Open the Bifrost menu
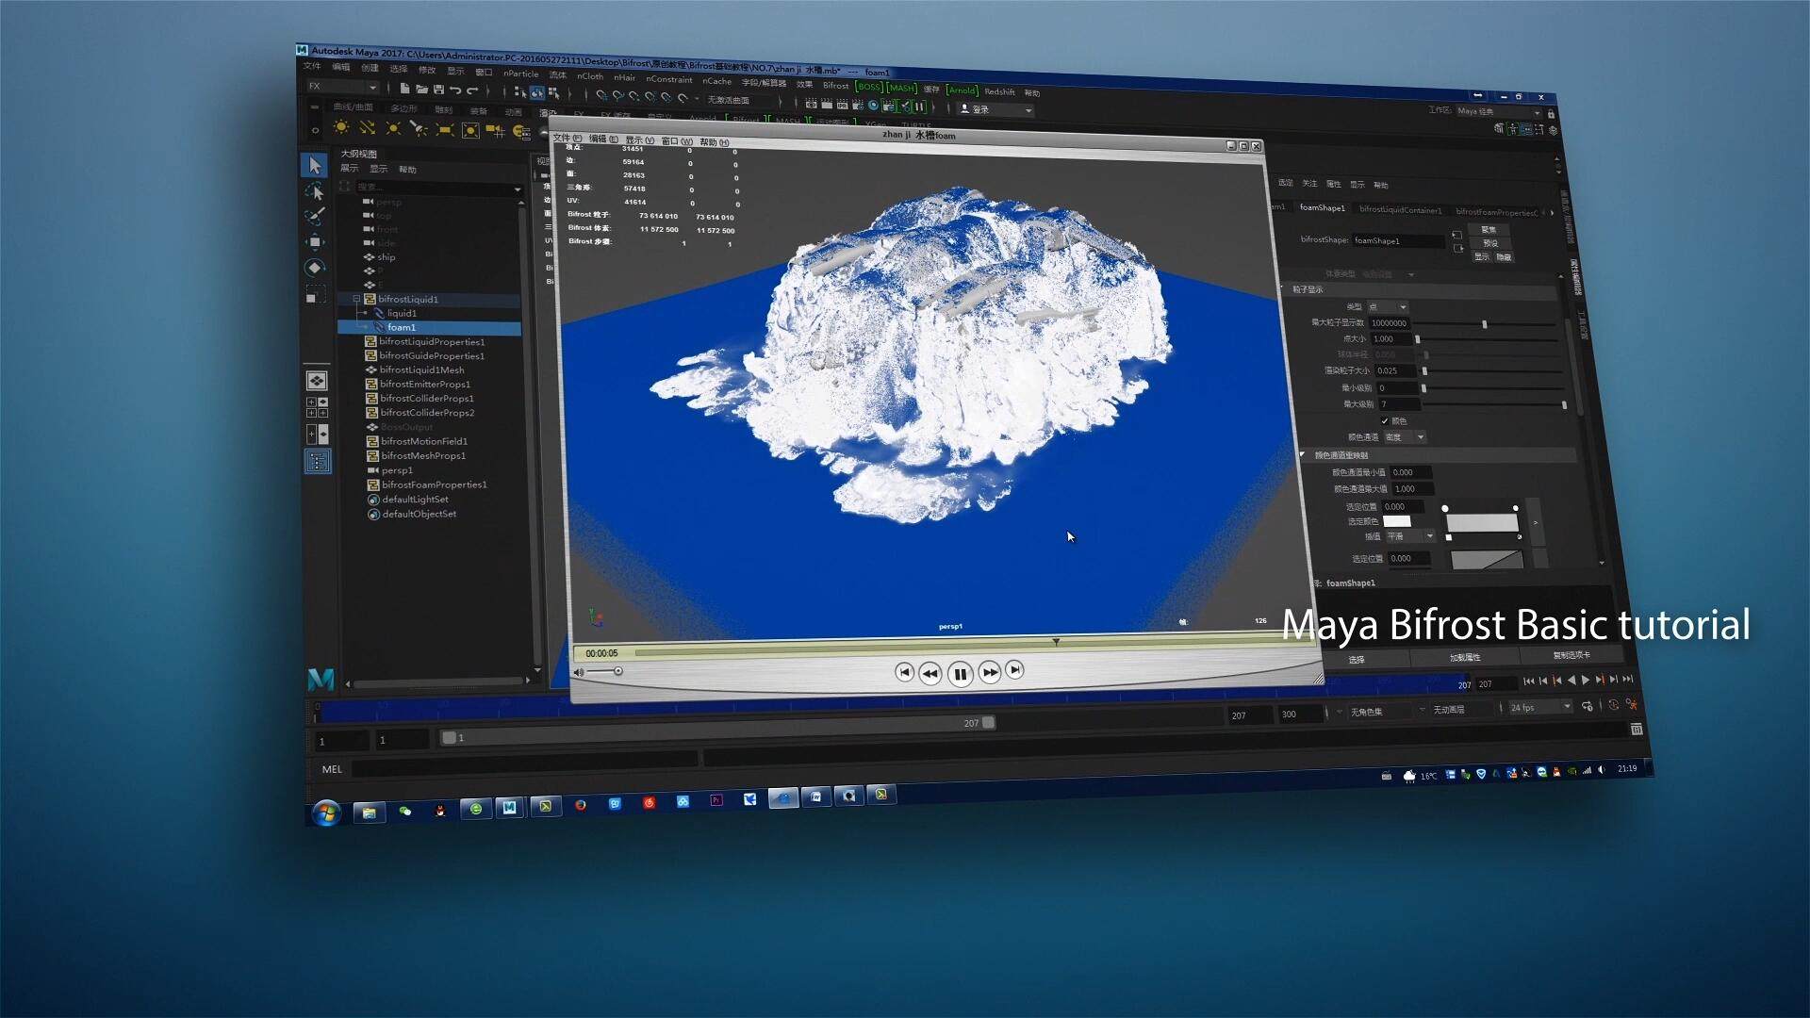 (835, 85)
